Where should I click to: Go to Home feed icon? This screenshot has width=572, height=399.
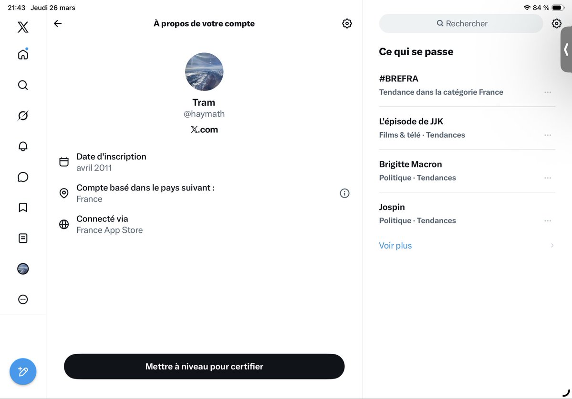coord(22,54)
